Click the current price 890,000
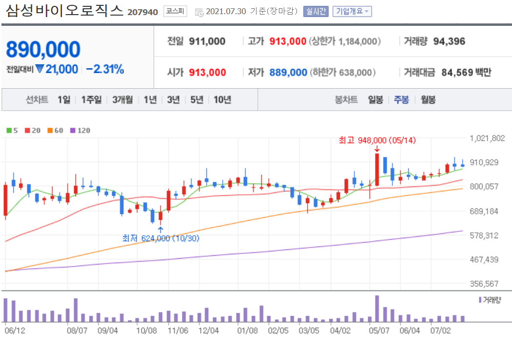This screenshot has height=340, width=512. [43, 49]
